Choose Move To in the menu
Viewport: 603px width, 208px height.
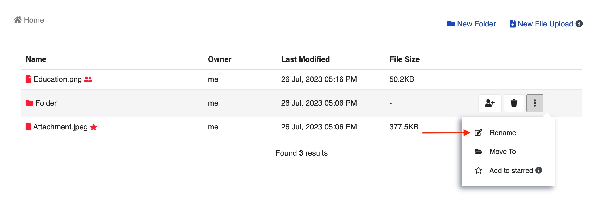(503, 152)
